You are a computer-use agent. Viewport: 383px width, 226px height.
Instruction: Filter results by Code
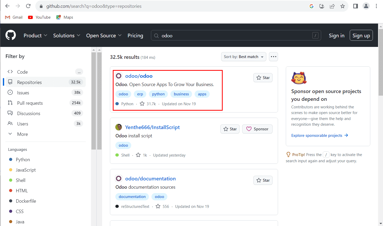(45, 72)
